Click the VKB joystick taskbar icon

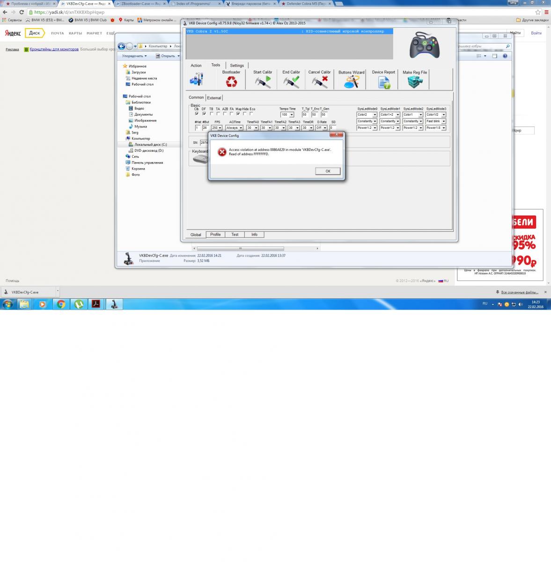(114, 304)
